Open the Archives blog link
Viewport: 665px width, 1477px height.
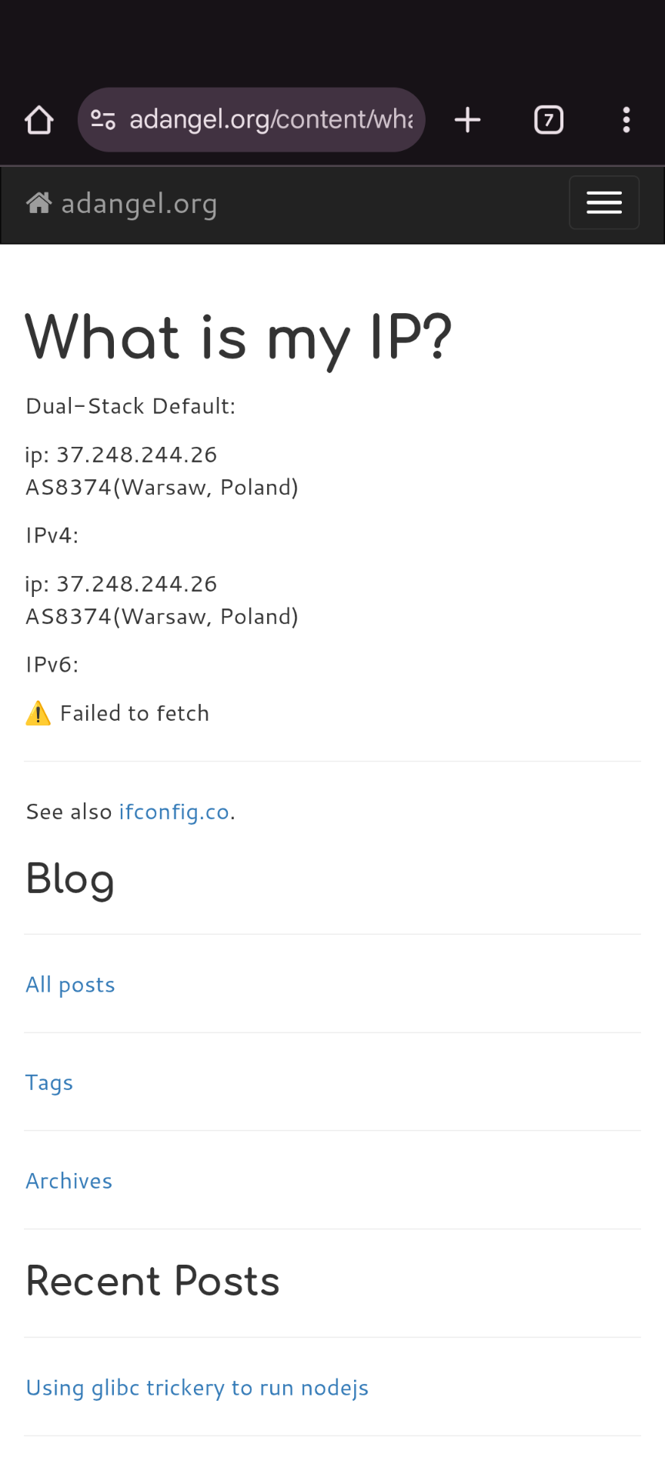point(69,1181)
